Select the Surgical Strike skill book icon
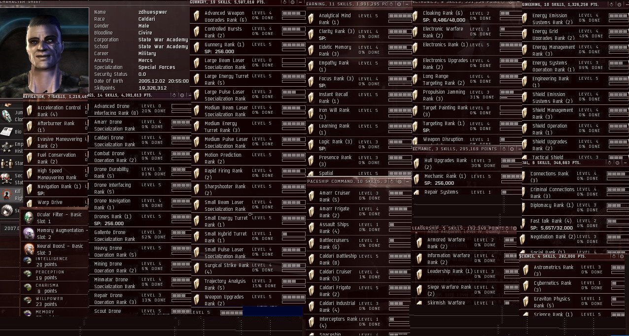 pos(197,269)
